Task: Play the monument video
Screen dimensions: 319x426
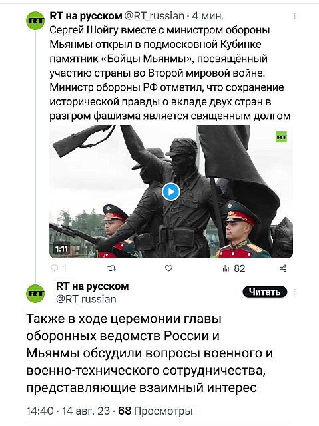Action: 171,192
